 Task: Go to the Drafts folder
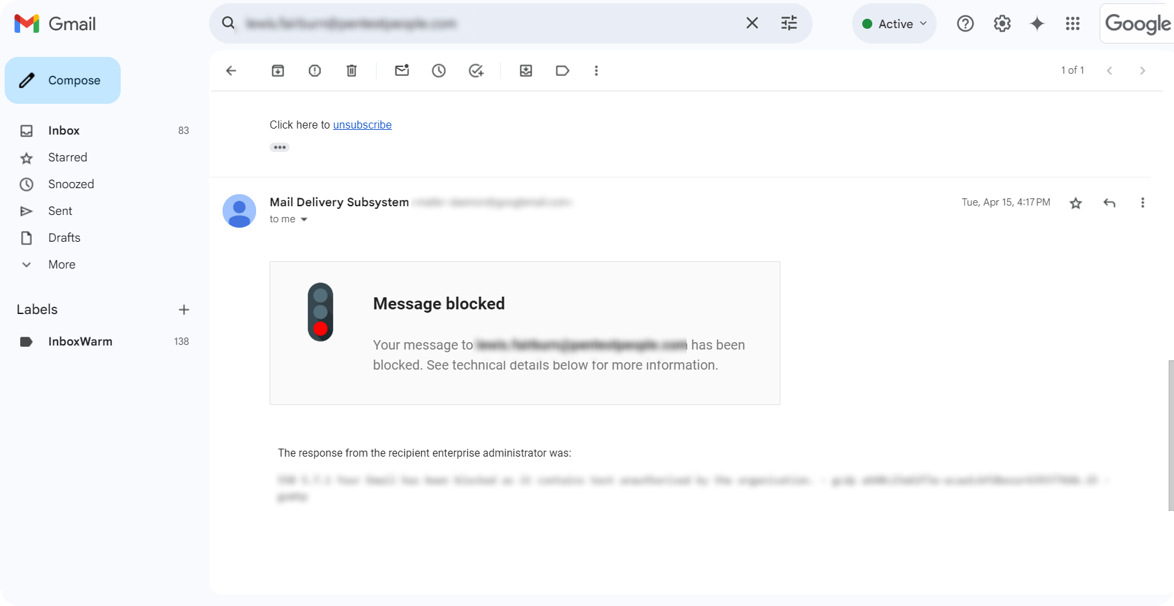[x=64, y=238]
